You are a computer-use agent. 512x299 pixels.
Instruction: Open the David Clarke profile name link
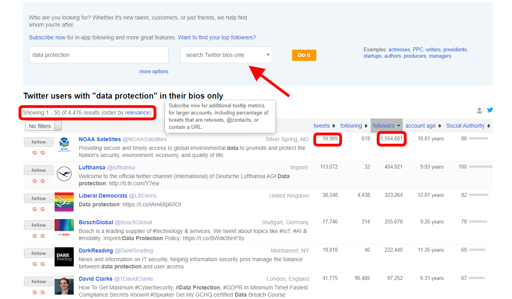tap(96, 279)
